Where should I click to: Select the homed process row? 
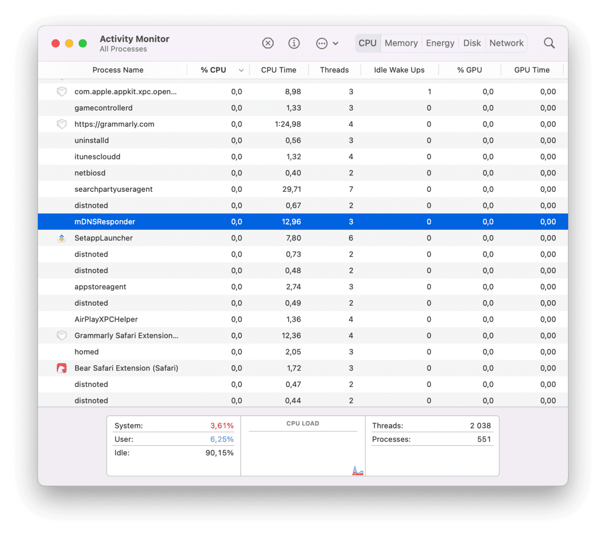[303, 352]
